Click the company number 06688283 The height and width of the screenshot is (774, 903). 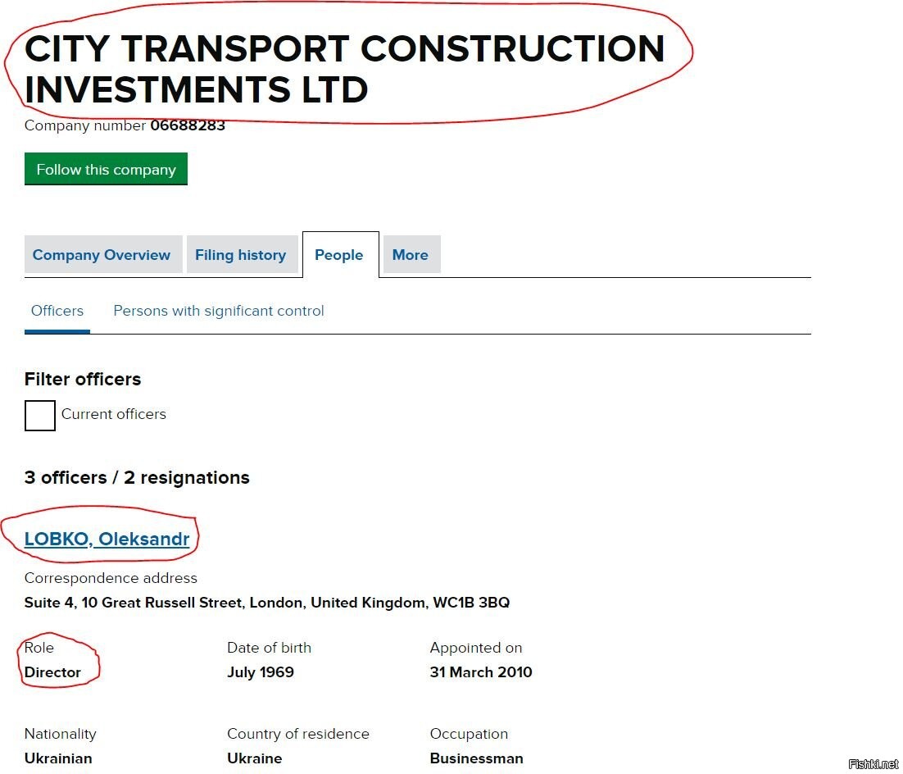(187, 125)
